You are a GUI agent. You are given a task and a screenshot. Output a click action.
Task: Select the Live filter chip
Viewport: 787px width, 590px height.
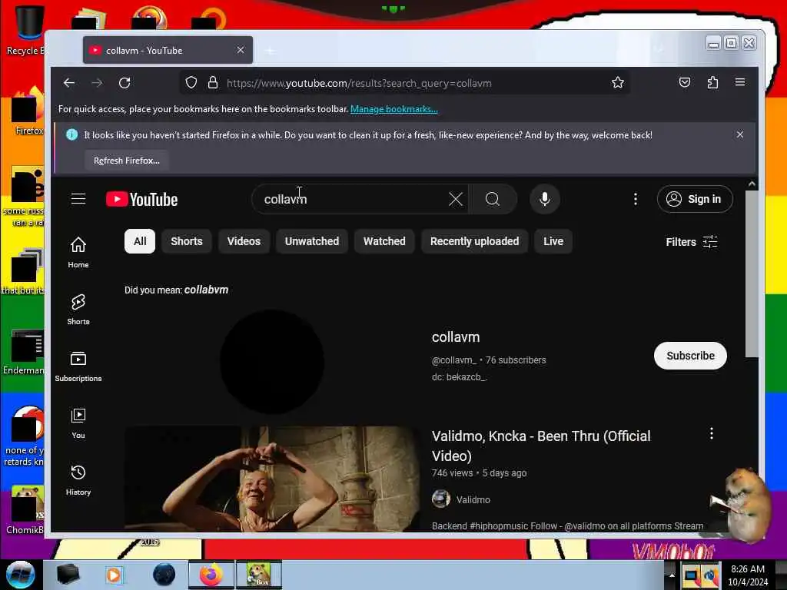[553, 241]
